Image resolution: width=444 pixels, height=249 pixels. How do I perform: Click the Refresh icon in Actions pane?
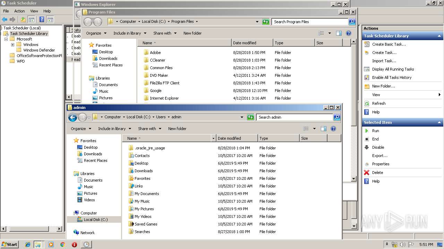[367, 103]
